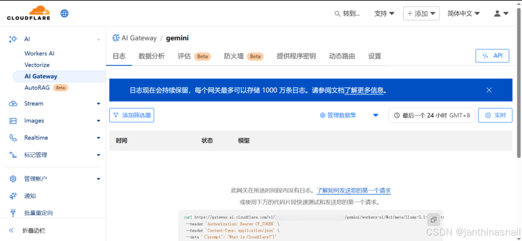Click the 批量重定向 funnel icon
Screen dimensions: 522x241
point(13,213)
